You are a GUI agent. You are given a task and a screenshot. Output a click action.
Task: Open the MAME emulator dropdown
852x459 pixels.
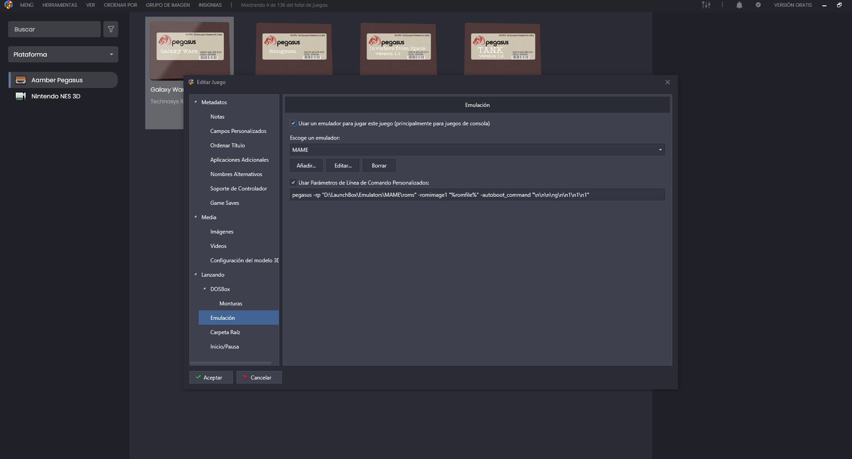[477, 150]
